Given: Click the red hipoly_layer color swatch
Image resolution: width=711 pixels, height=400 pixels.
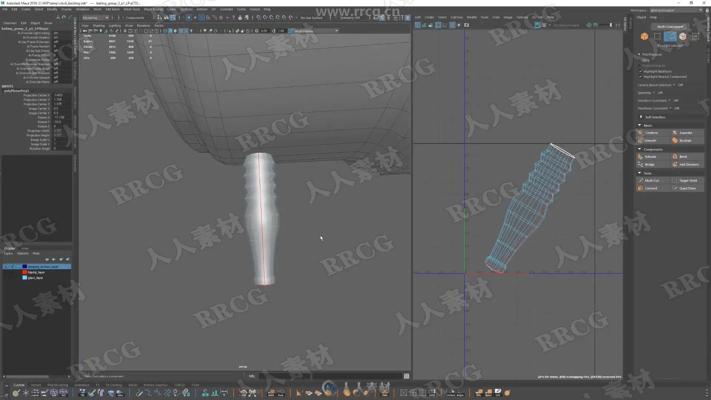Looking at the screenshot, I should tap(25, 272).
